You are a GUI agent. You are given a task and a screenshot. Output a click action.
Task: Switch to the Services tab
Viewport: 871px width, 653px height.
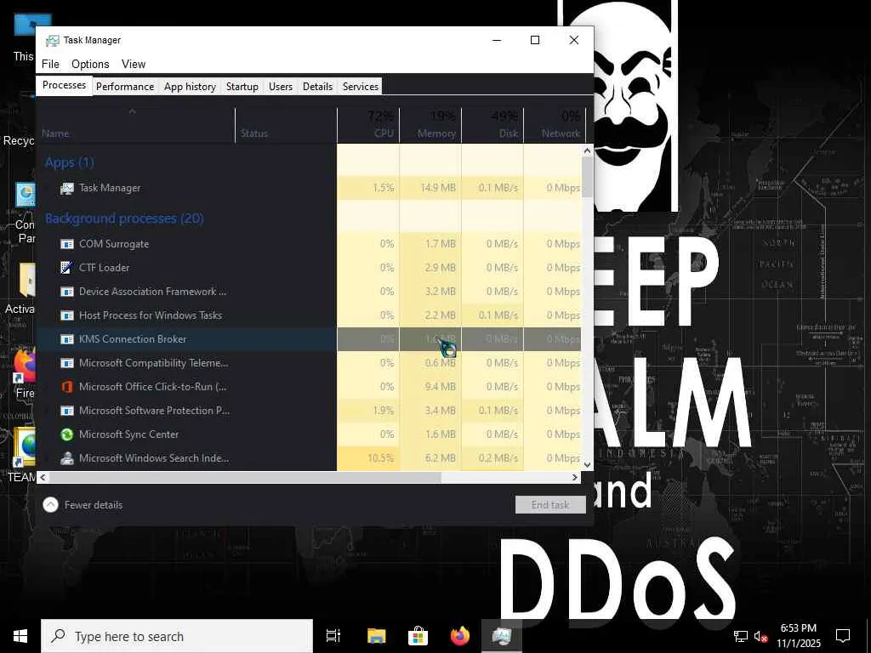(361, 87)
